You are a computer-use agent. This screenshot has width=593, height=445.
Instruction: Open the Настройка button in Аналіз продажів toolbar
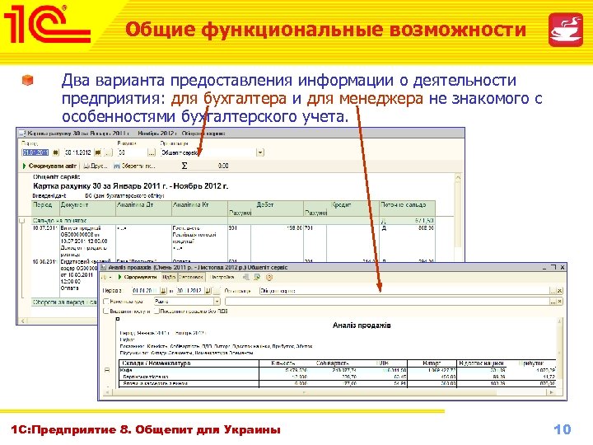222,278
